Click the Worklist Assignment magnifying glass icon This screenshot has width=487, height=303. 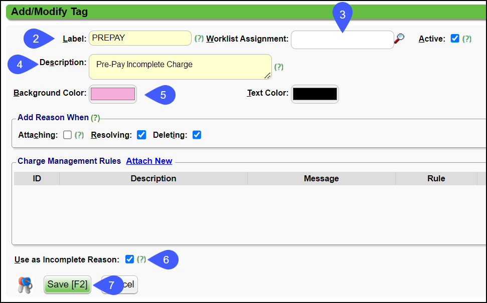400,39
